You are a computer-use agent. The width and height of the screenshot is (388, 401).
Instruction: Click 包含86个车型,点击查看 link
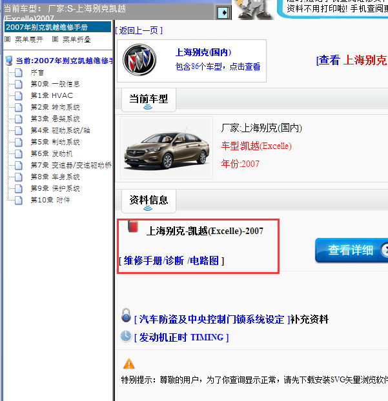click(218, 66)
